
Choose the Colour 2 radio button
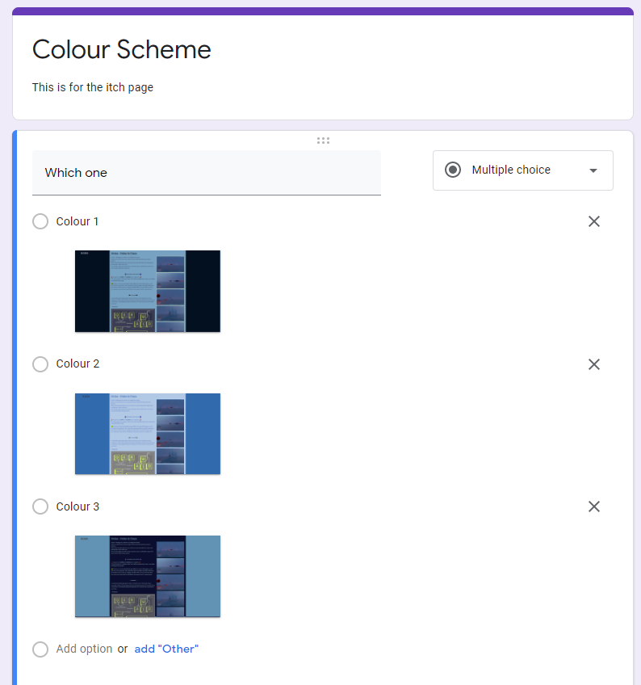pyautogui.click(x=40, y=364)
